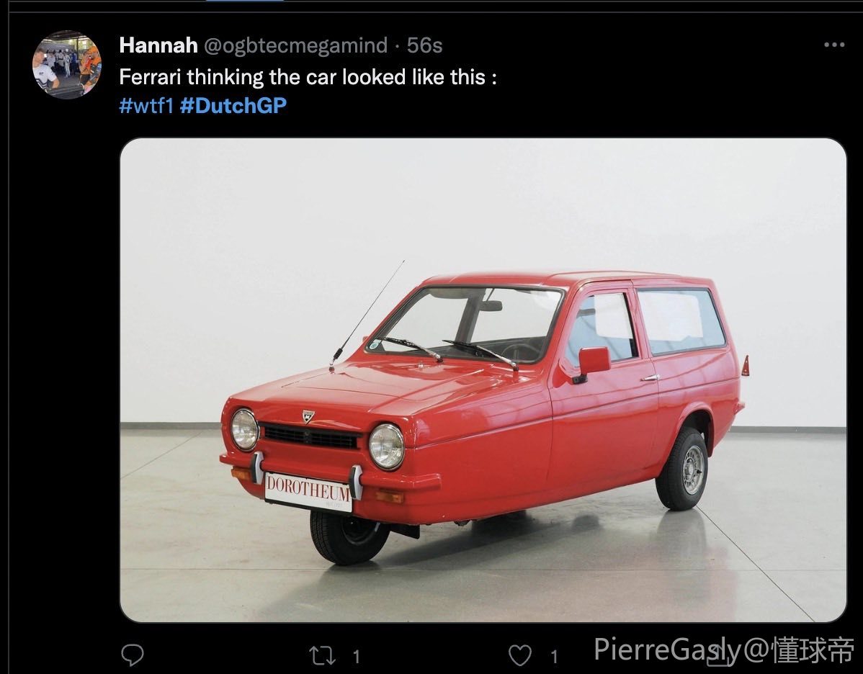Enlarge the red three-wheeler car photo
863x674 pixels.
483,380
